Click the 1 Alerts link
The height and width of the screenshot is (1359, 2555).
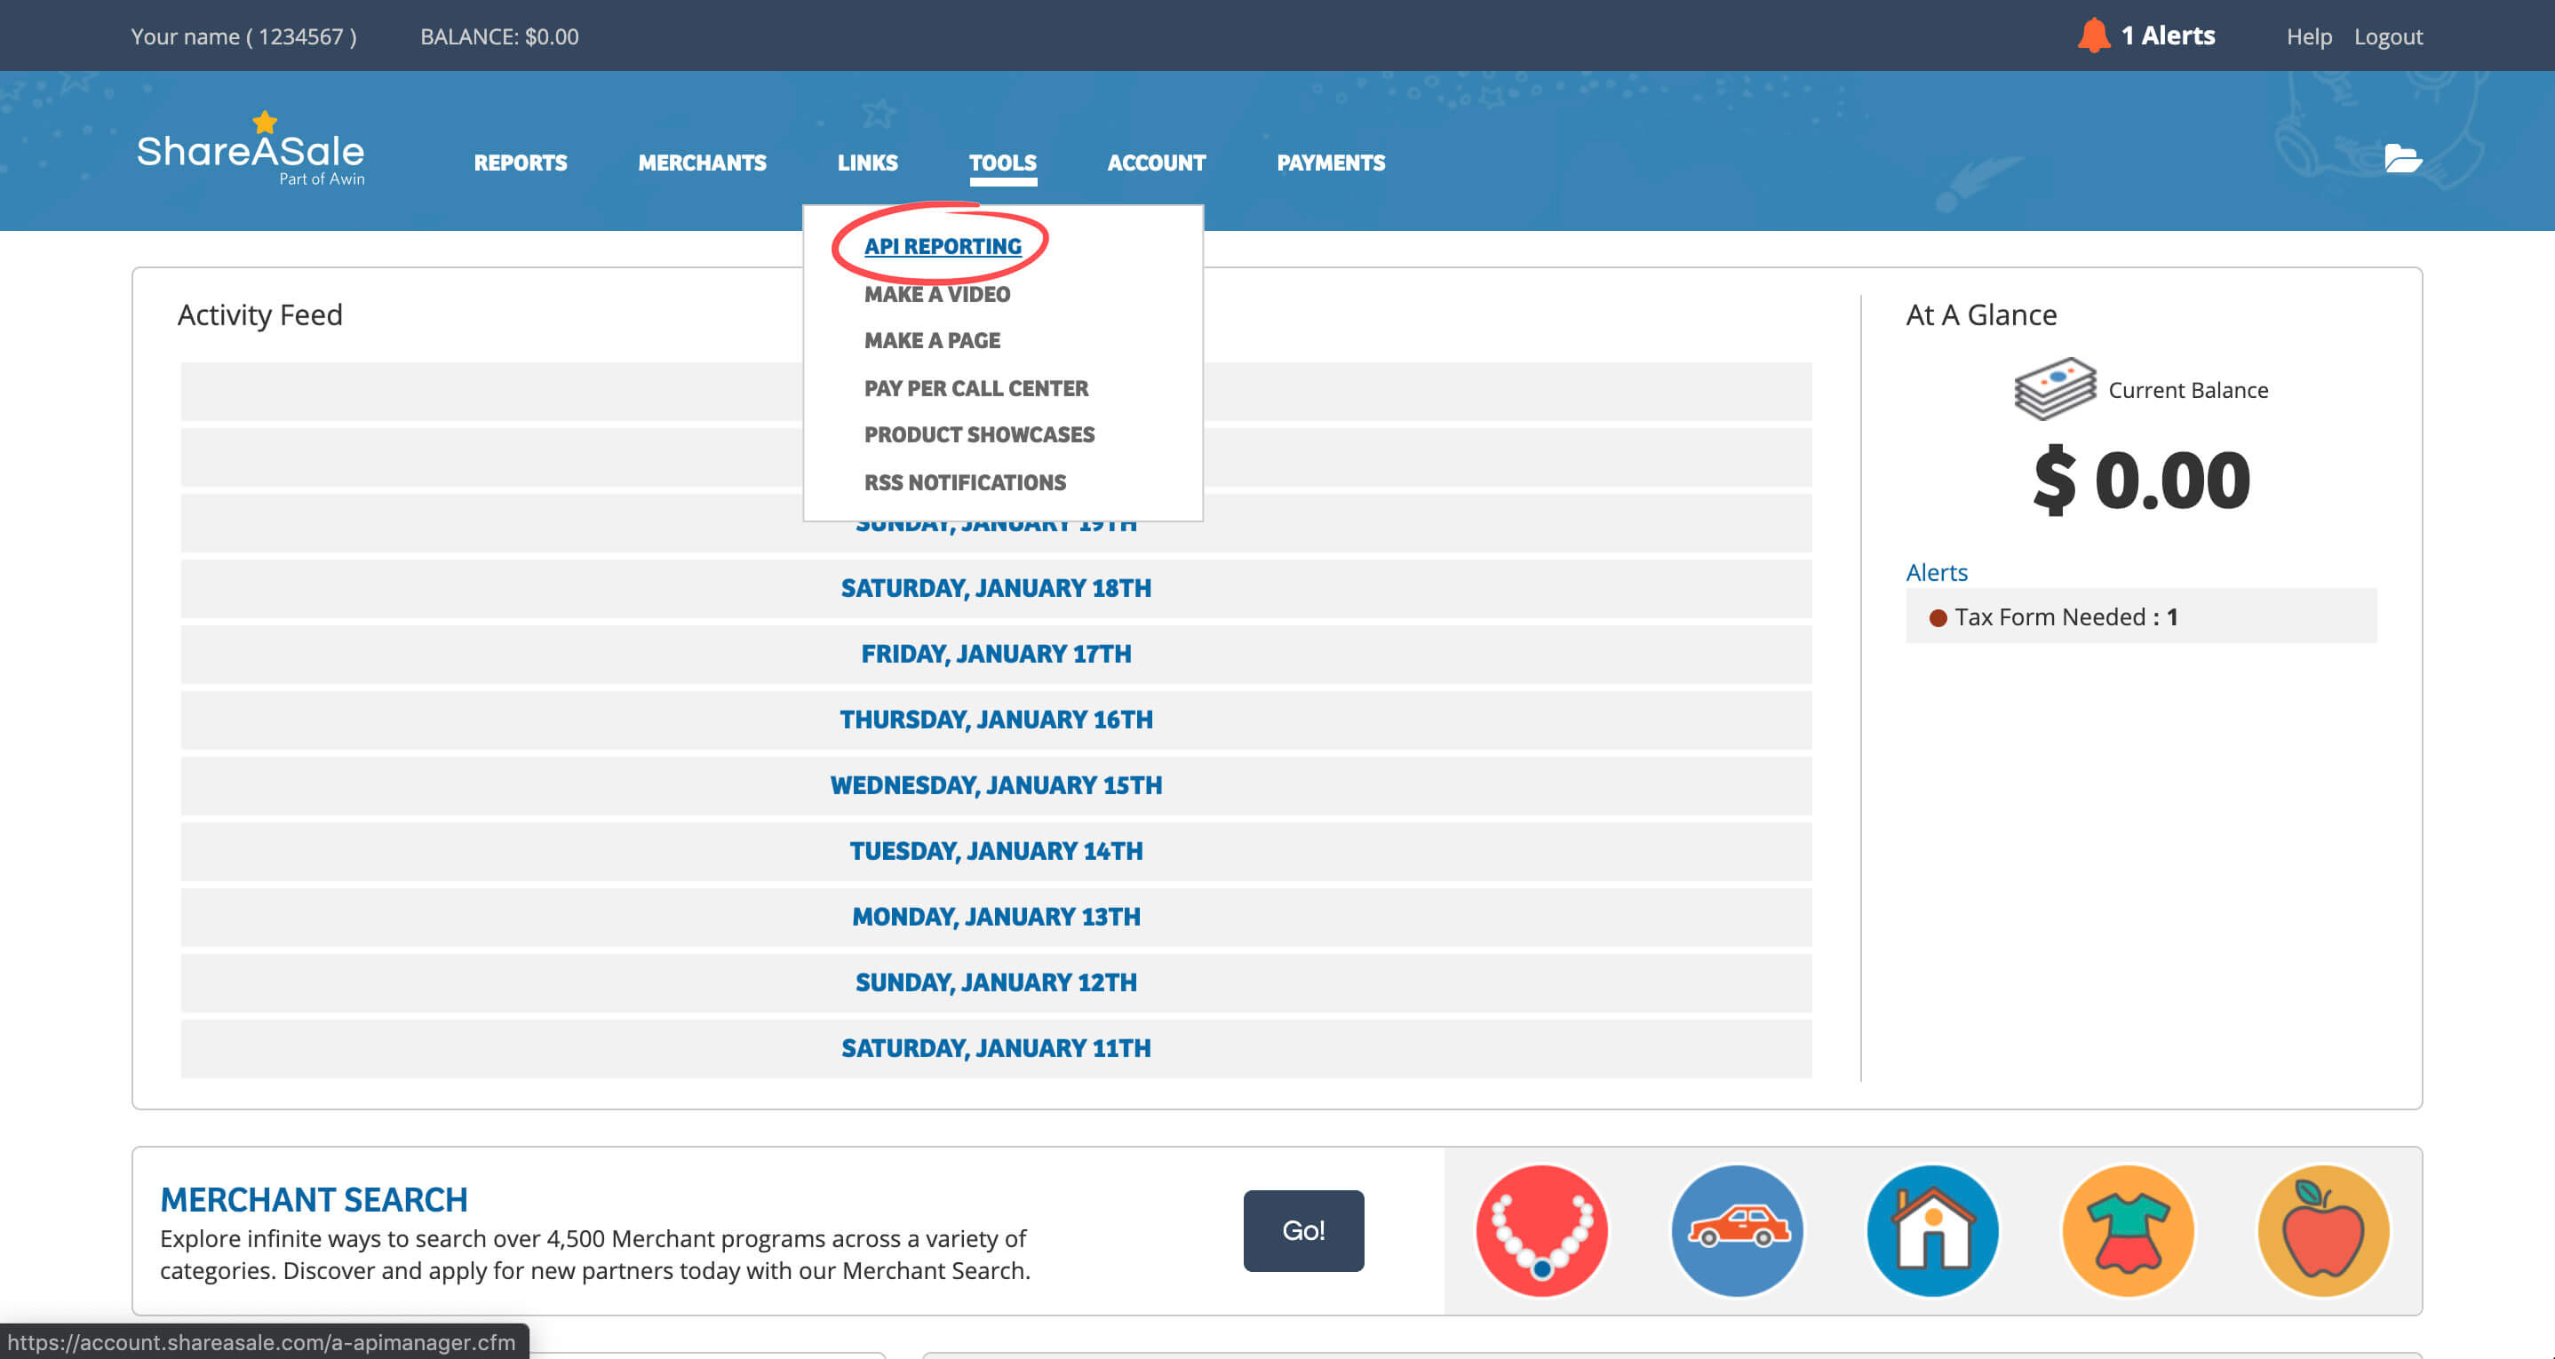2167,36
